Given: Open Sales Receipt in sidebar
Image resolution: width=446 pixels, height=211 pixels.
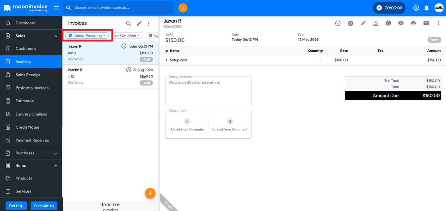Looking at the screenshot, I should (x=31, y=75).
